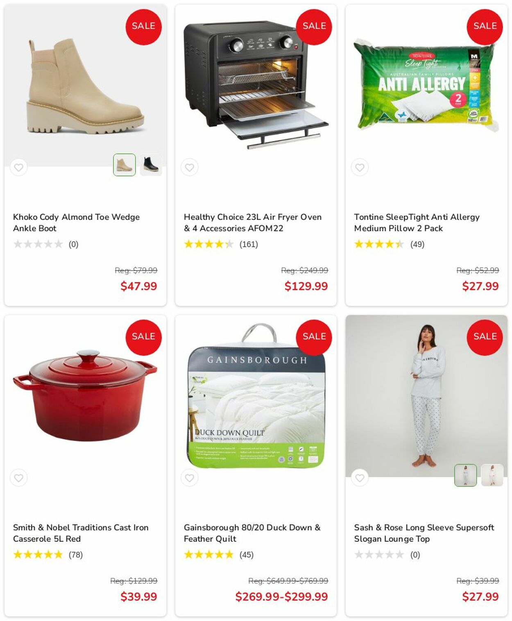Open Gainsborough 80/20 Duck Down Quilt title
Screen dimensions: 512x621
252,533
